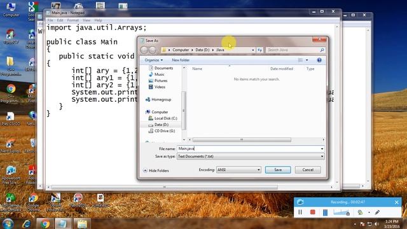Click the recorder webcam icon

360,212
